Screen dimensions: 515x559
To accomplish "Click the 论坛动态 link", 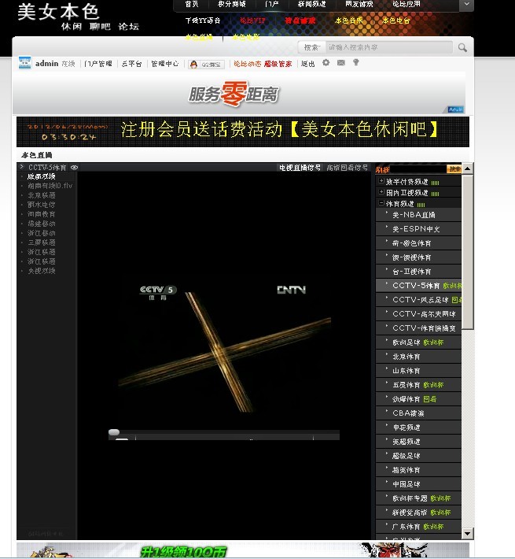I will pos(248,64).
